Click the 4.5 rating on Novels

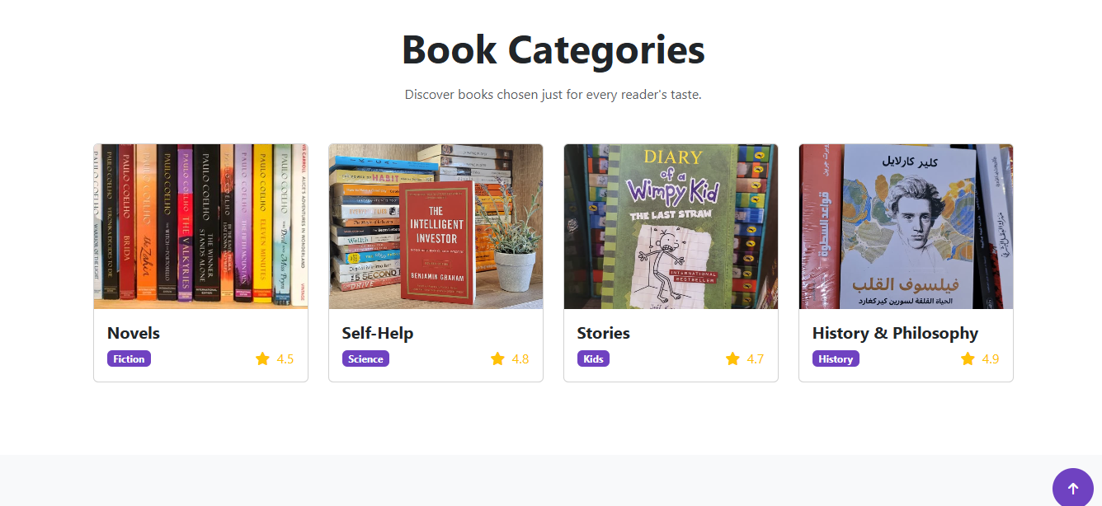pos(285,358)
